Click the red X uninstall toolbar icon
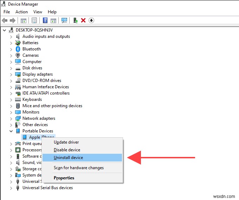Screen dimensions: 239x200 [x=83, y=20]
